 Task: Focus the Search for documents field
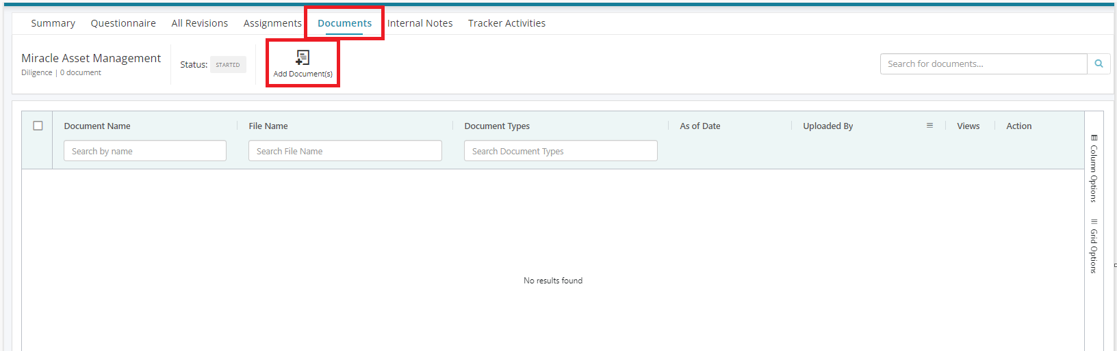click(x=984, y=64)
